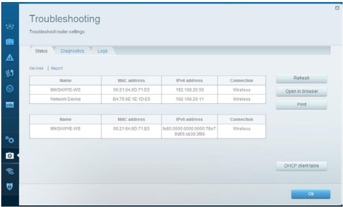Open the Network Map sidebar icon

click(x=10, y=27)
